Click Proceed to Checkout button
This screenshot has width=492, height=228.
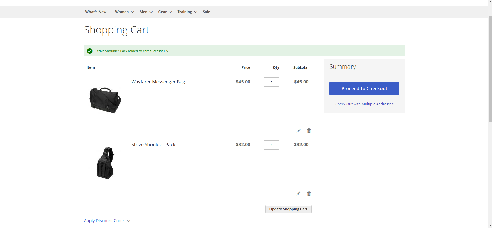pyautogui.click(x=364, y=88)
